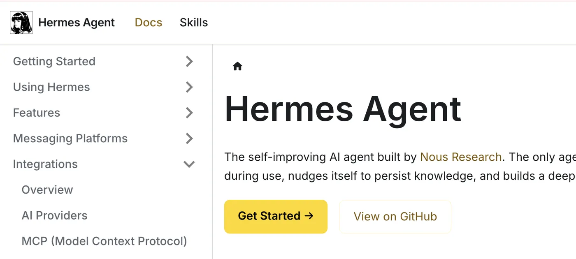Expand the Getting Started section
Image resolution: width=576 pixels, height=259 pixels.
coord(54,61)
